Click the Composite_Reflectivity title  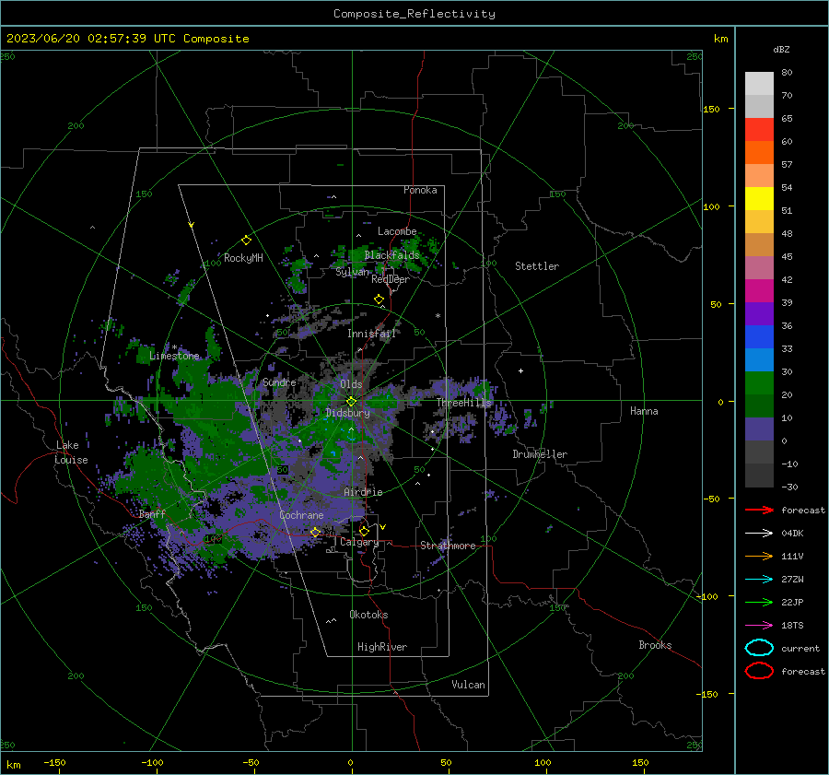(414, 14)
